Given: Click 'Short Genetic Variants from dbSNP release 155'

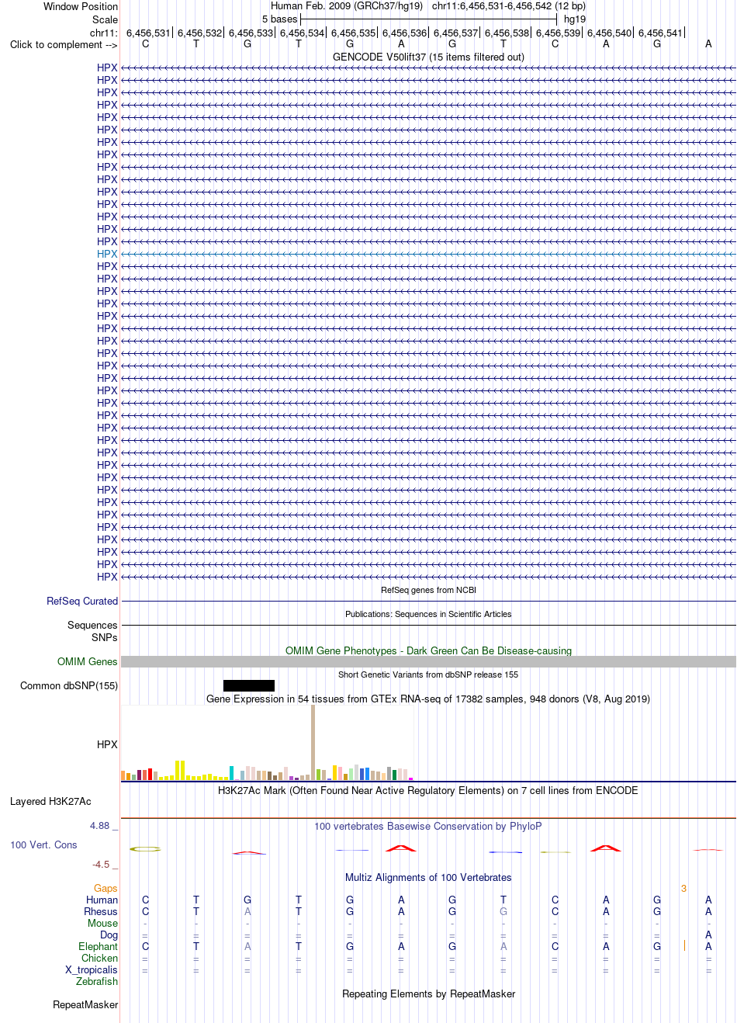Looking at the screenshot, I should [428, 674].
